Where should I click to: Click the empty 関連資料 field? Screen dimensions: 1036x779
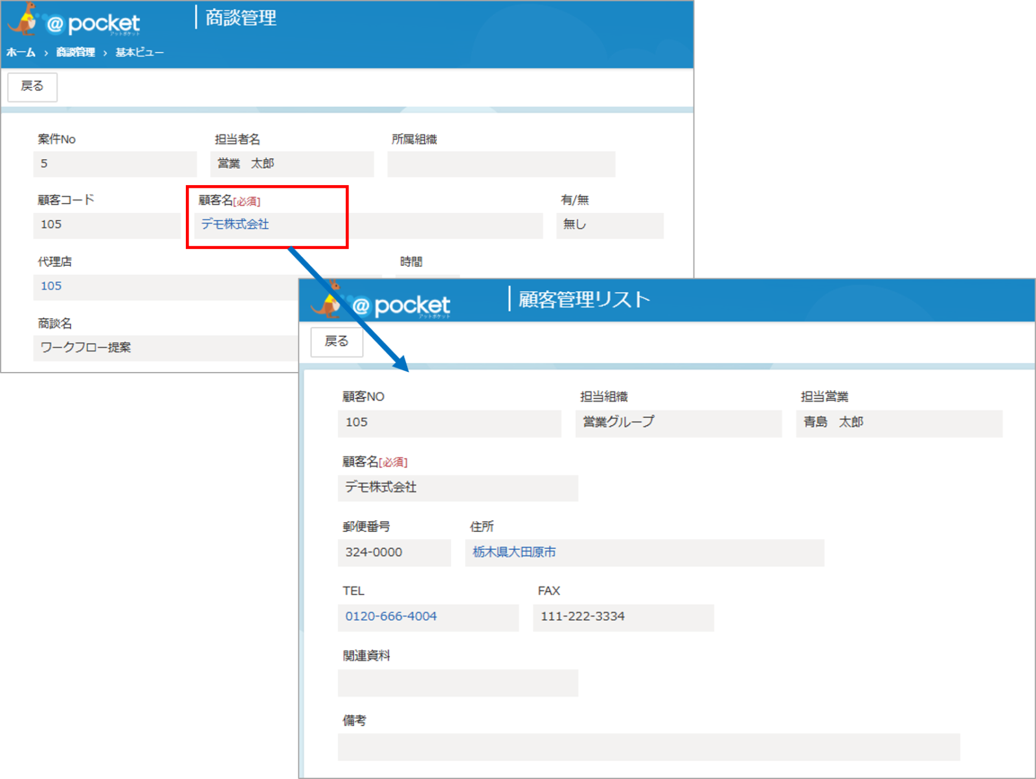point(458,683)
